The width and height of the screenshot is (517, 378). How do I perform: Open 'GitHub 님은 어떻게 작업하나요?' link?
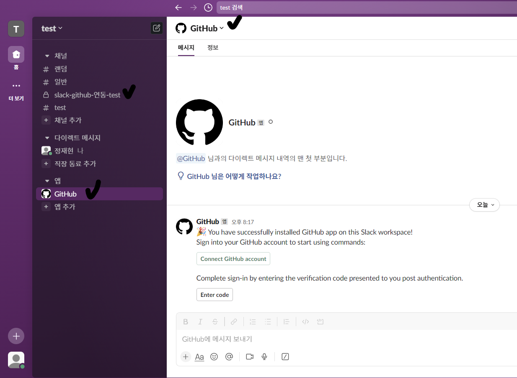coord(230,176)
